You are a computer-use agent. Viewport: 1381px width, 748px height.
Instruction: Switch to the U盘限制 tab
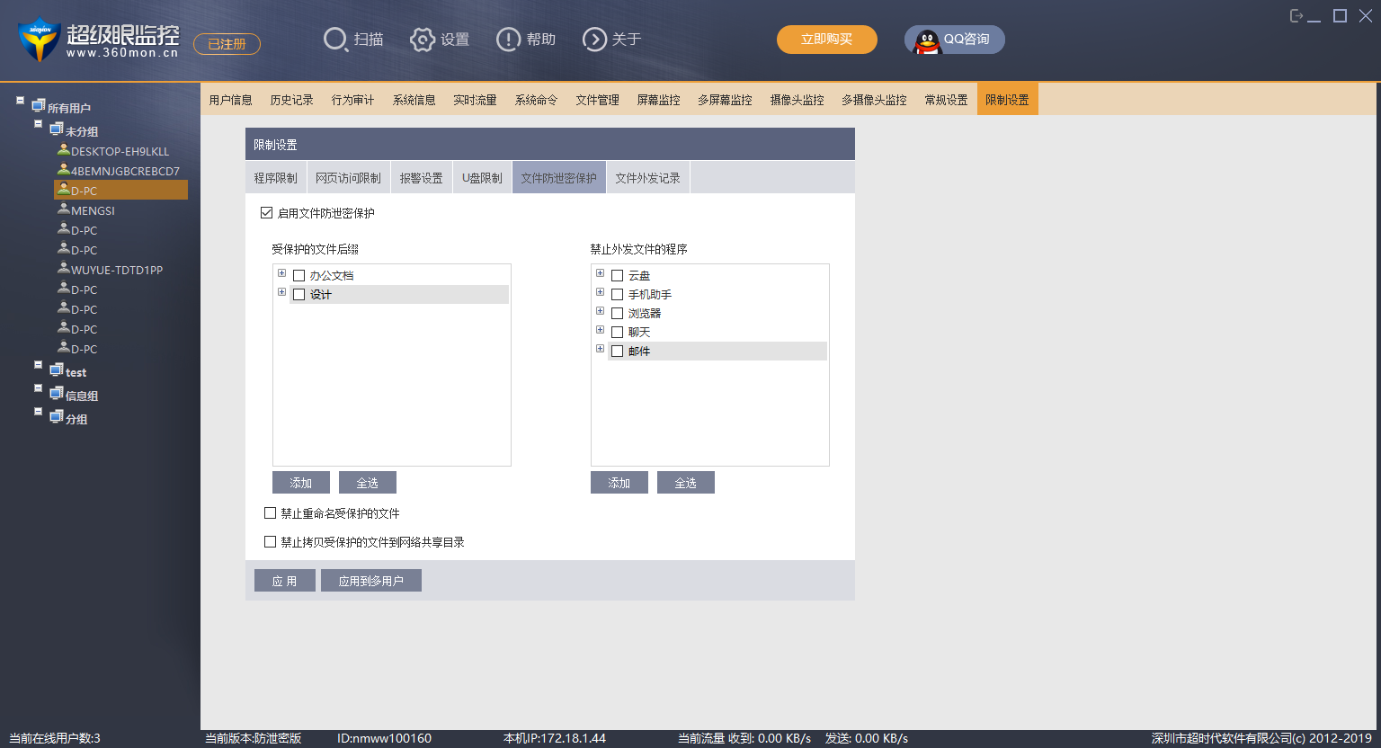click(482, 178)
